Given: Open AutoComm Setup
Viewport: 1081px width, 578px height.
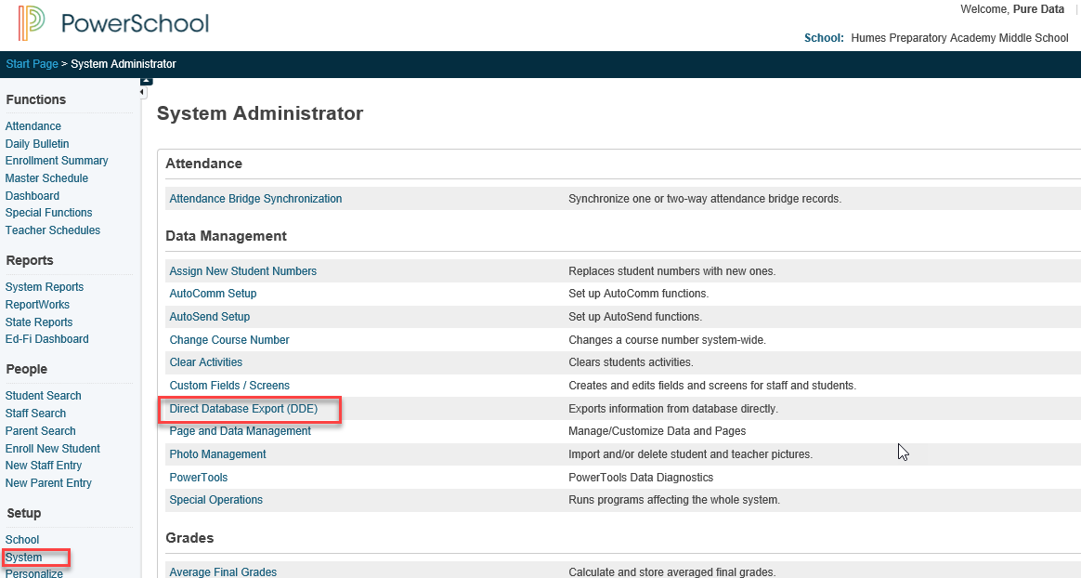Looking at the screenshot, I should [213, 294].
